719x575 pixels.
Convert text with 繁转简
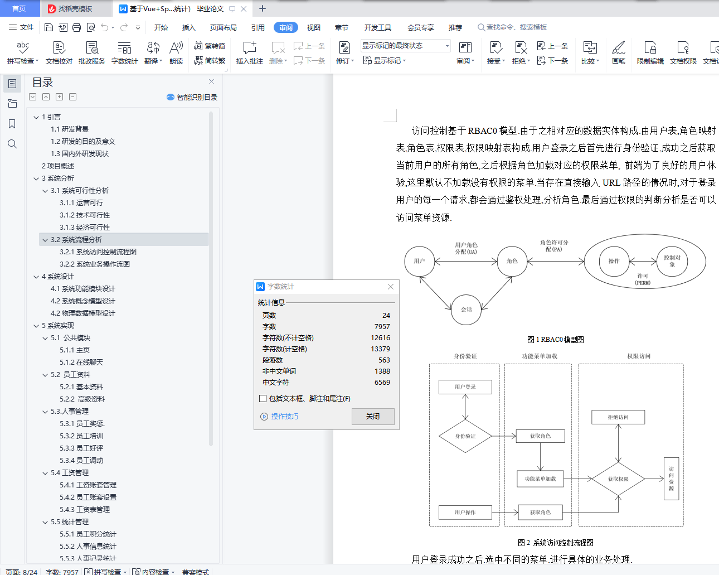(x=210, y=46)
